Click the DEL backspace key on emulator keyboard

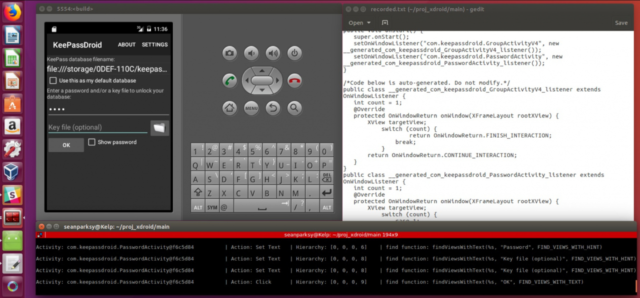(326, 178)
